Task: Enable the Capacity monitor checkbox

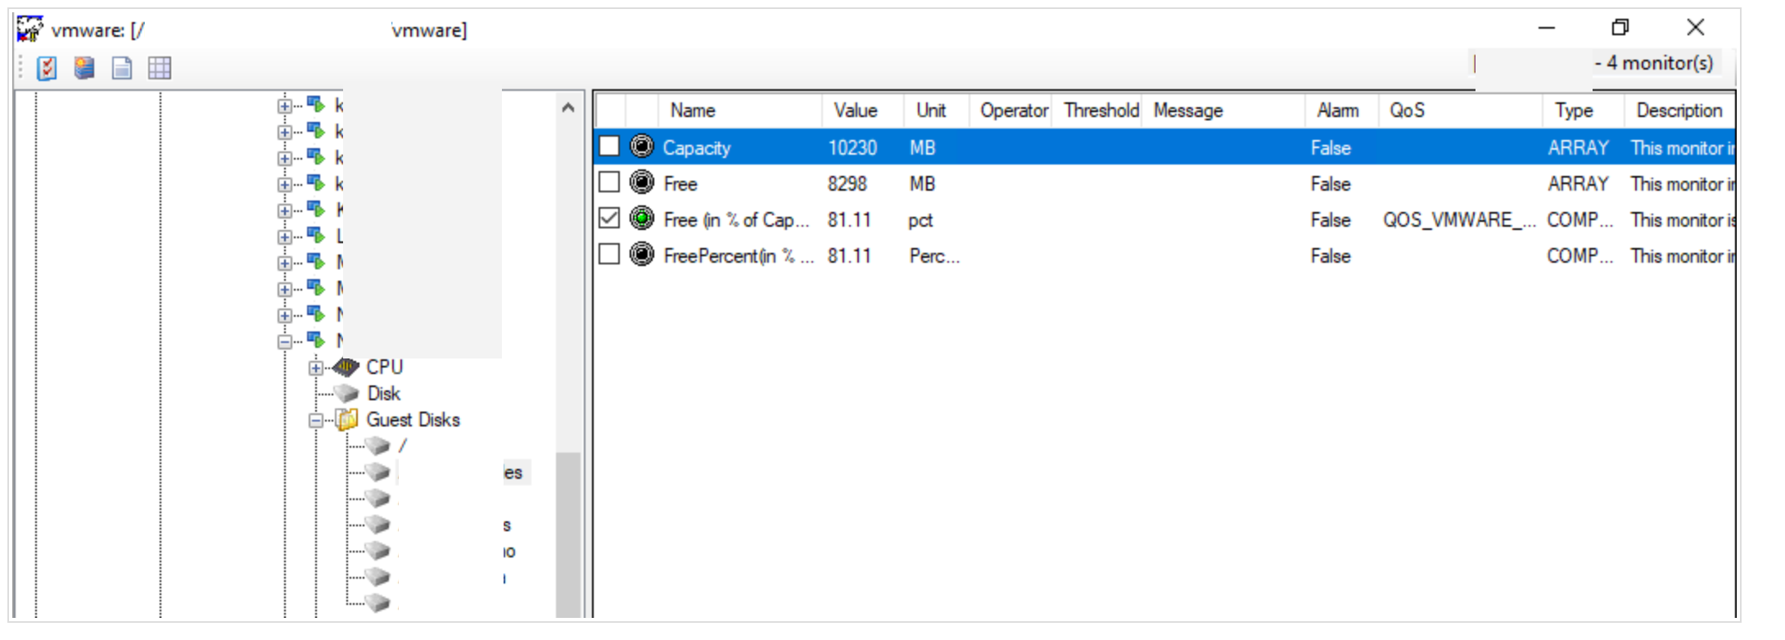Action: pyautogui.click(x=609, y=146)
